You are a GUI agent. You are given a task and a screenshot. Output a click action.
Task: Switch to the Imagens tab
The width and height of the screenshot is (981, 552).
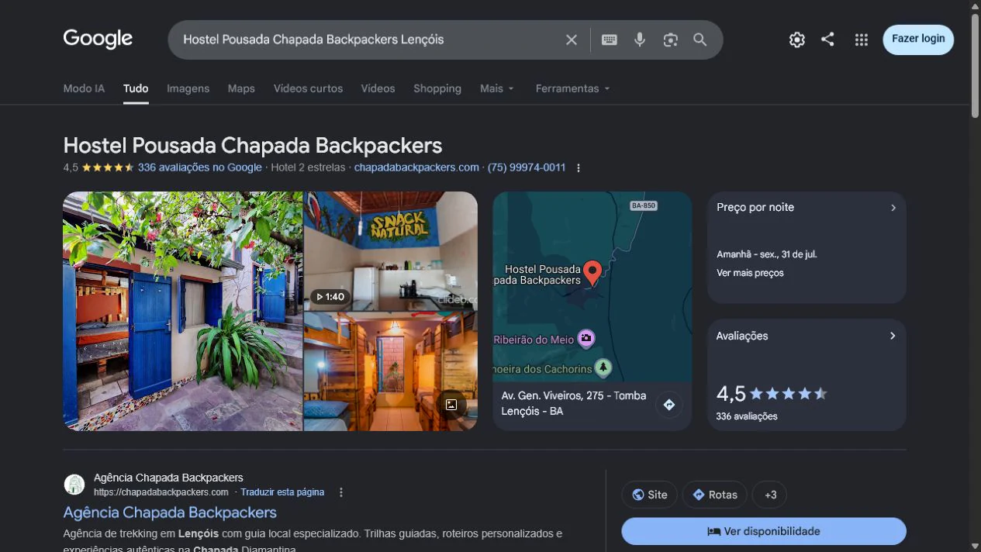click(188, 88)
